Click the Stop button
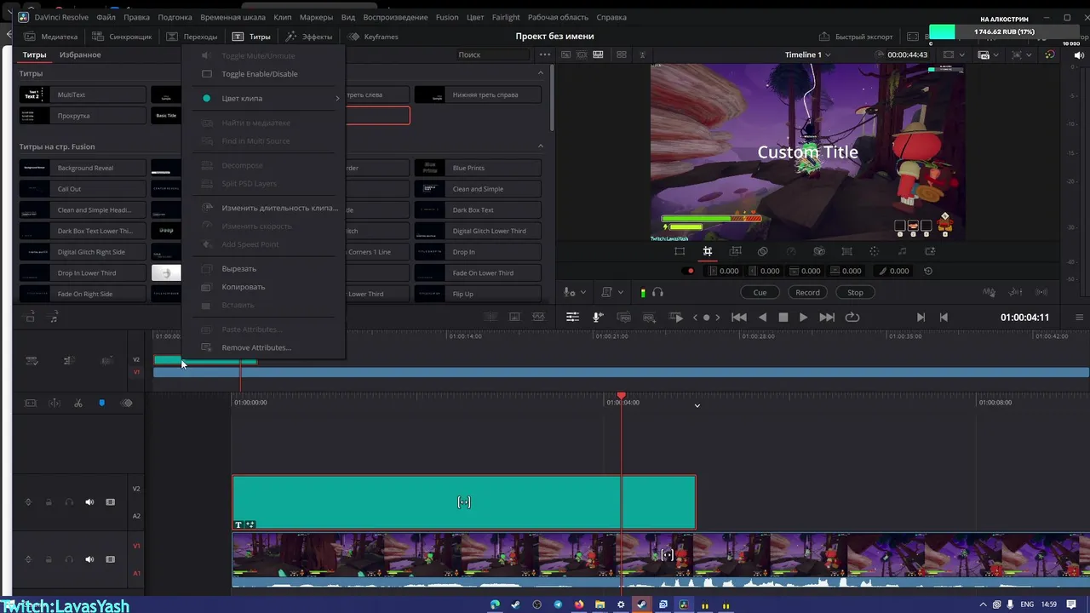The width and height of the screenshot is (1090, 613). click(855, 292)
